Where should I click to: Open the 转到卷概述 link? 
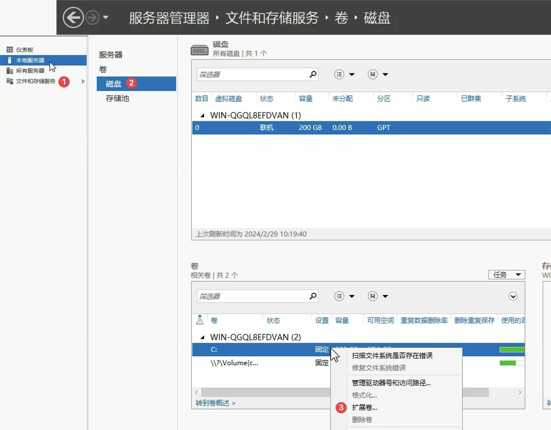(215, 403)
